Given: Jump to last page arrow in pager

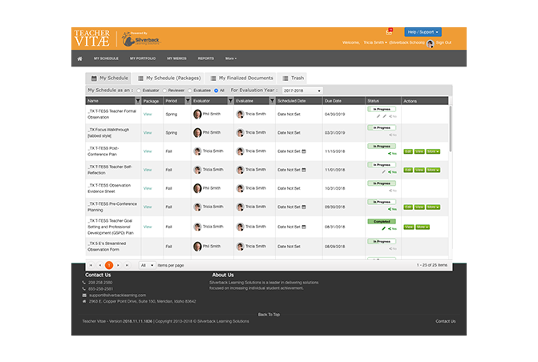Looking at the screenshot, I should (x=127, y=264).
